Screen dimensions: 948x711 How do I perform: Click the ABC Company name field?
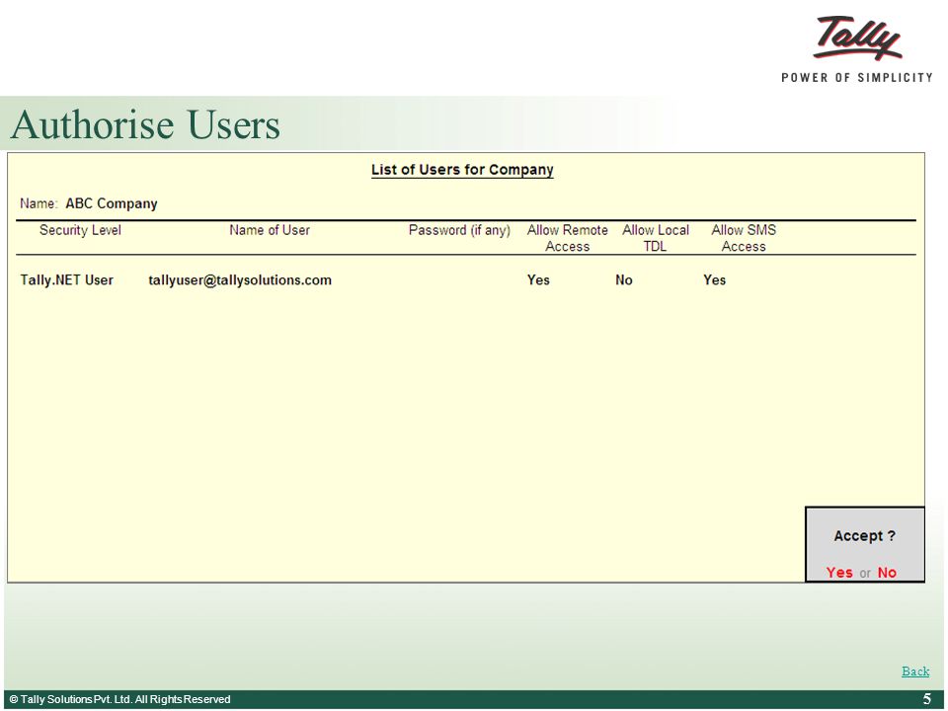point(112,203)
